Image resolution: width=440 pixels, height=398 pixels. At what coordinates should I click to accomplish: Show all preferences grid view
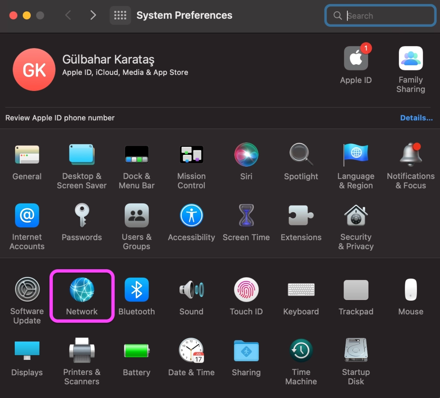[120, 15]
